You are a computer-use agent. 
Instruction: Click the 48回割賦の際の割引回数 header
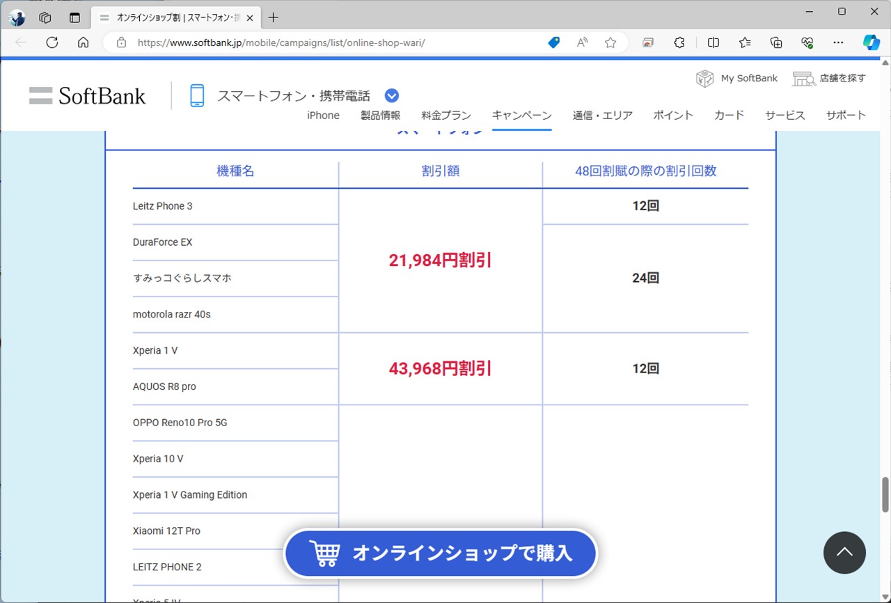(x=646, y=171)
